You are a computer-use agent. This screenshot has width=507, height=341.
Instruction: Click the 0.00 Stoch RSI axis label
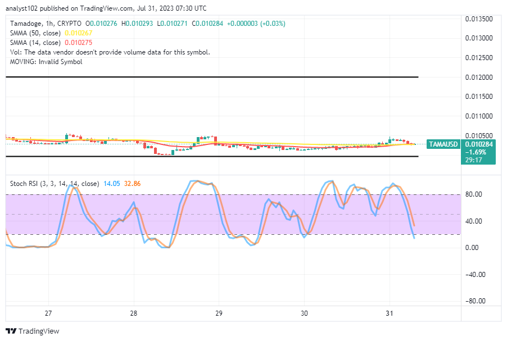click(472, 248)
